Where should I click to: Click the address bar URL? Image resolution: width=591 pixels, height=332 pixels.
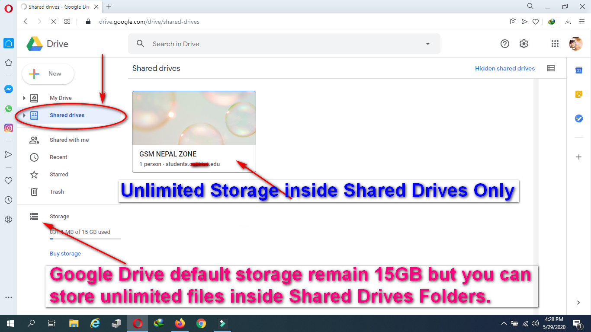tap(148, 22)
